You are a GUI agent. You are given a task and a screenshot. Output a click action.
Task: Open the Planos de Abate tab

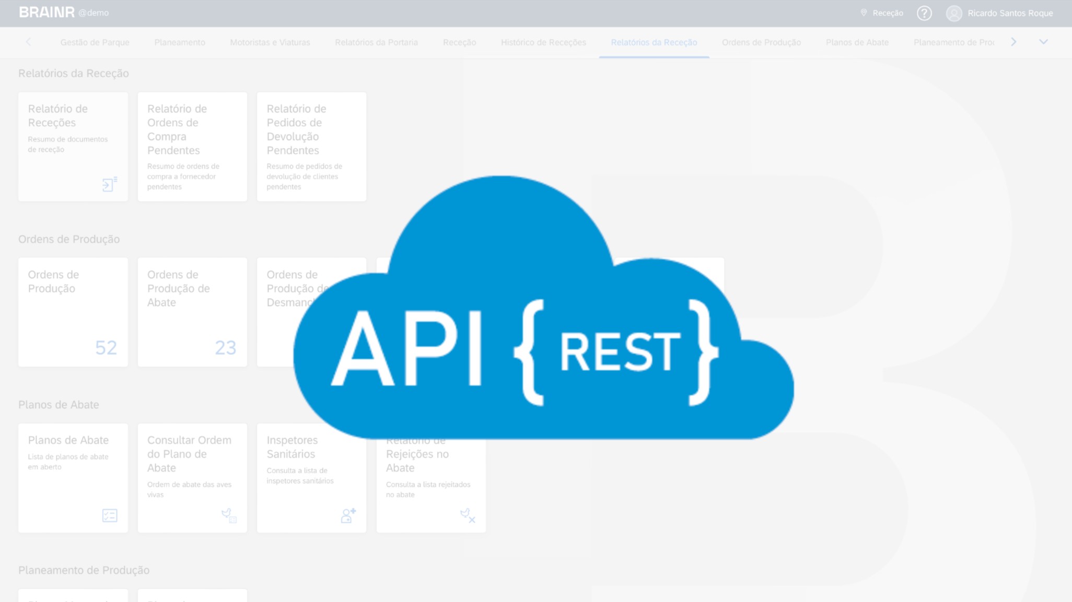click(857, 42)
